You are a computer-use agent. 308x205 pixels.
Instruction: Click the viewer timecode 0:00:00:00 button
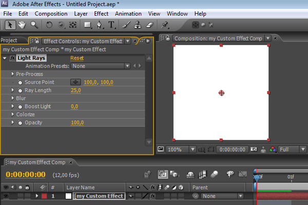[x=233, y=150]
